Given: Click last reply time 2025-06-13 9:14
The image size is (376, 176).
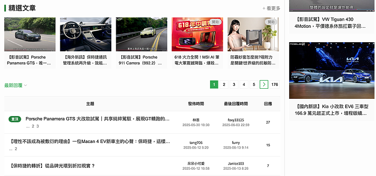Looking at the screenshot, I should coord(236,148).
